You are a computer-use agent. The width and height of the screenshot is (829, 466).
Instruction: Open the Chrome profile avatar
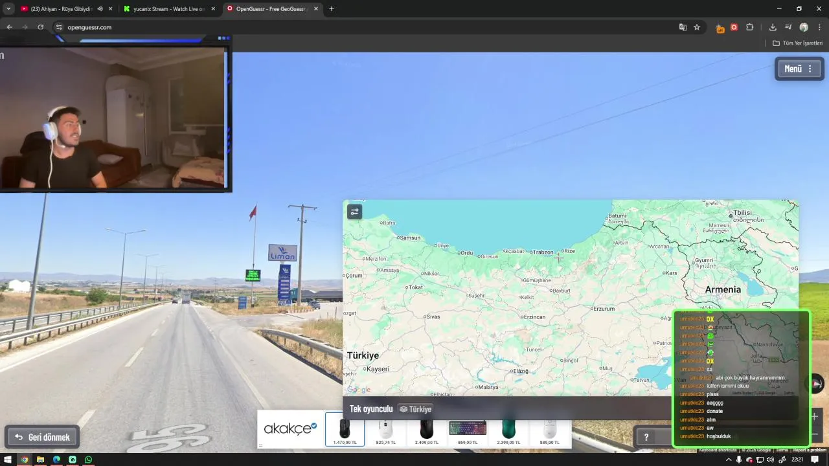804,27
